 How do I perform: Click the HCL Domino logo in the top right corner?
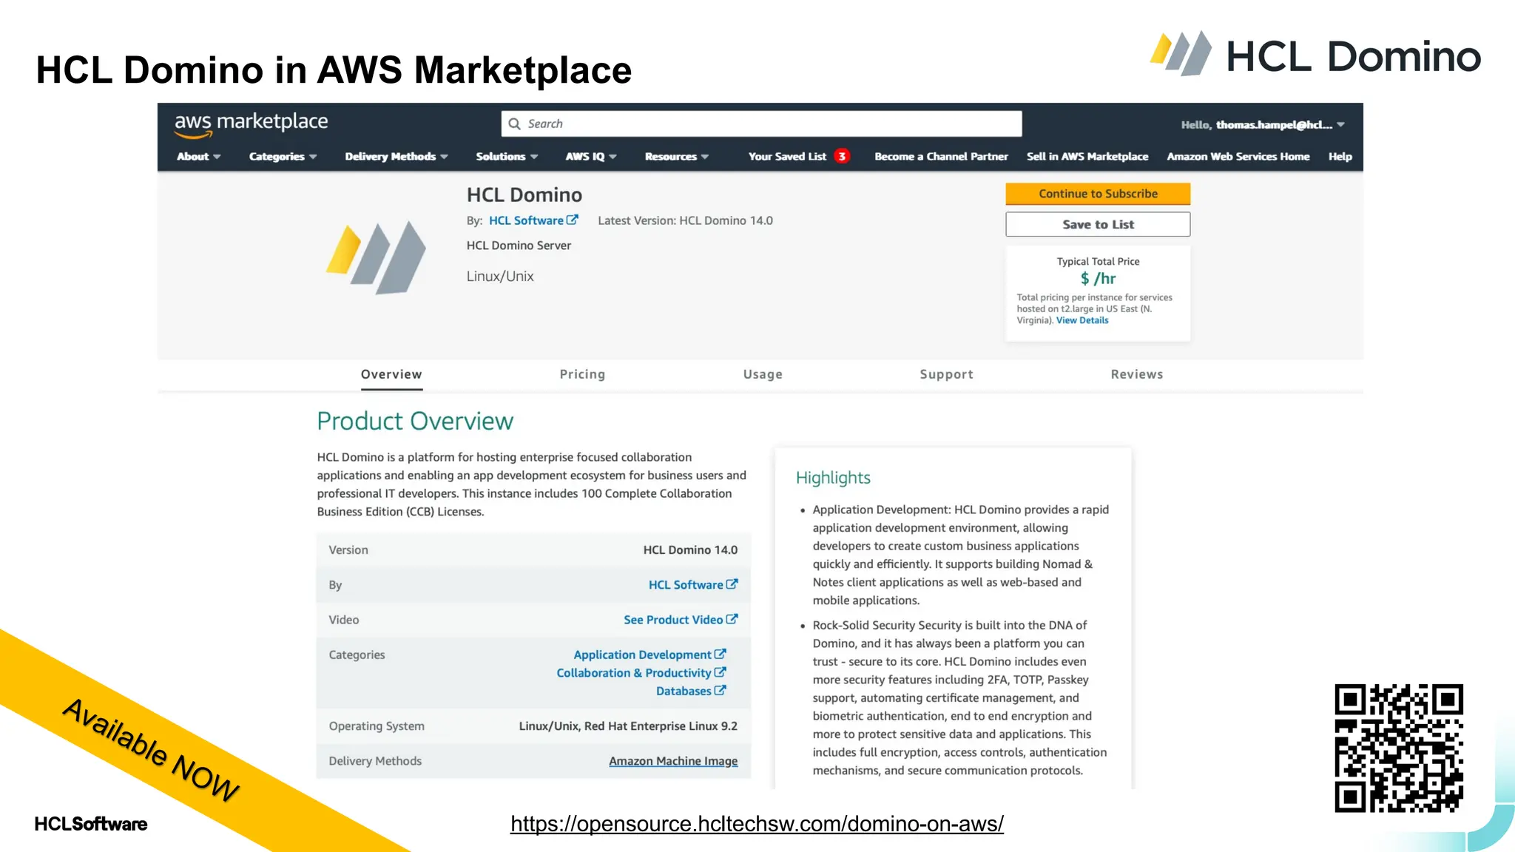1315,55
